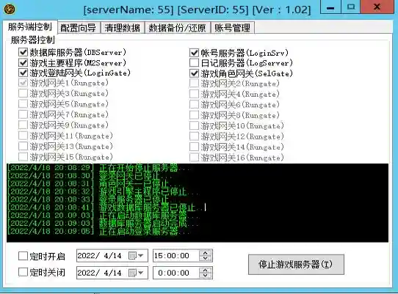This screenshot has height=294, width=398.
Task: Click the 15:00:00 time field
Action: tap(183, 255)
